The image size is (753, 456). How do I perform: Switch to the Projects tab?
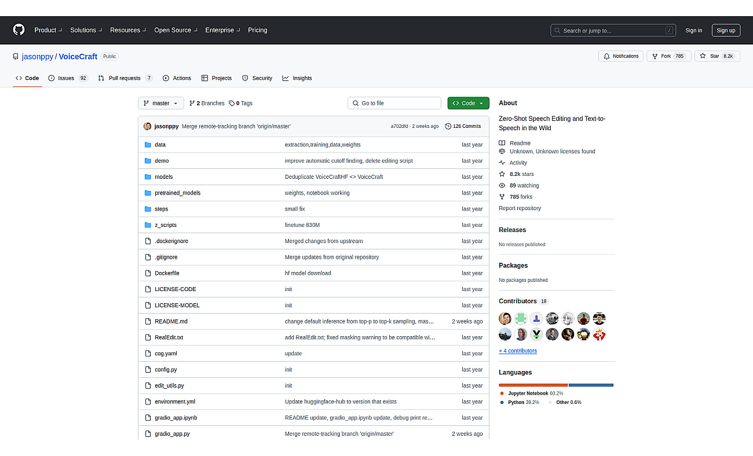point(217,78)
